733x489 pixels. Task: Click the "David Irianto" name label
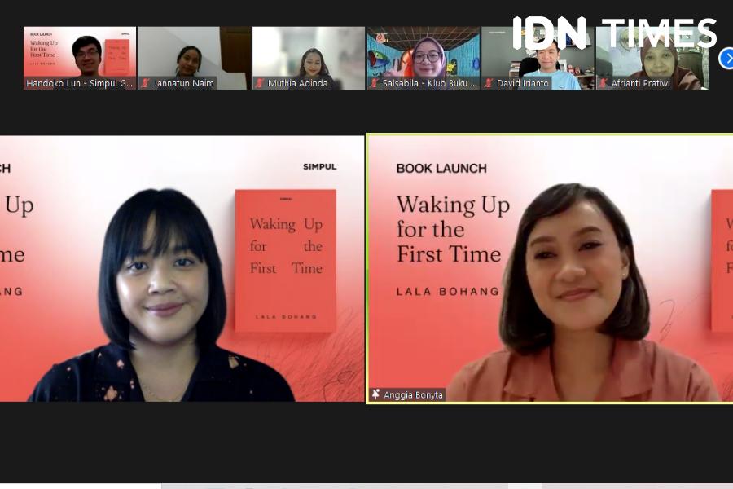coord(523,83)
